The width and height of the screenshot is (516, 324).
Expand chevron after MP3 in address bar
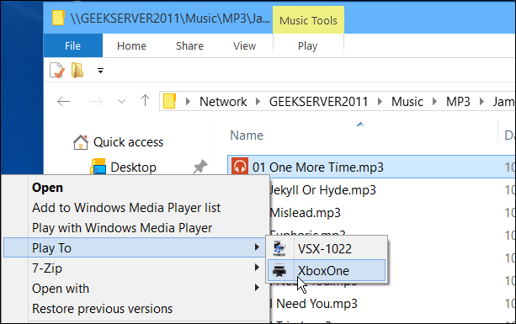pos(481,102)
